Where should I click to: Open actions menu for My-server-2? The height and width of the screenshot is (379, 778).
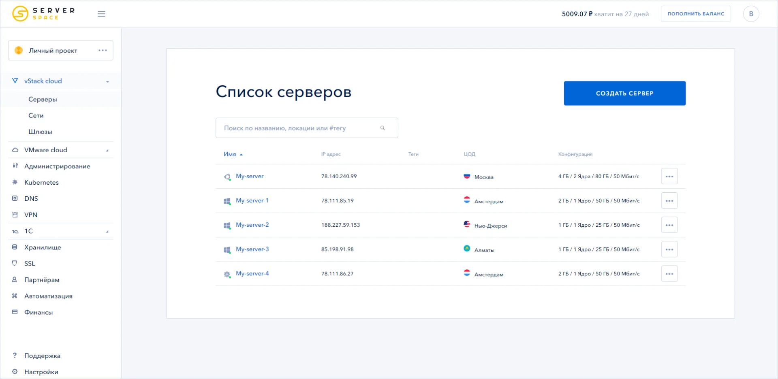(x=669, y=225)
